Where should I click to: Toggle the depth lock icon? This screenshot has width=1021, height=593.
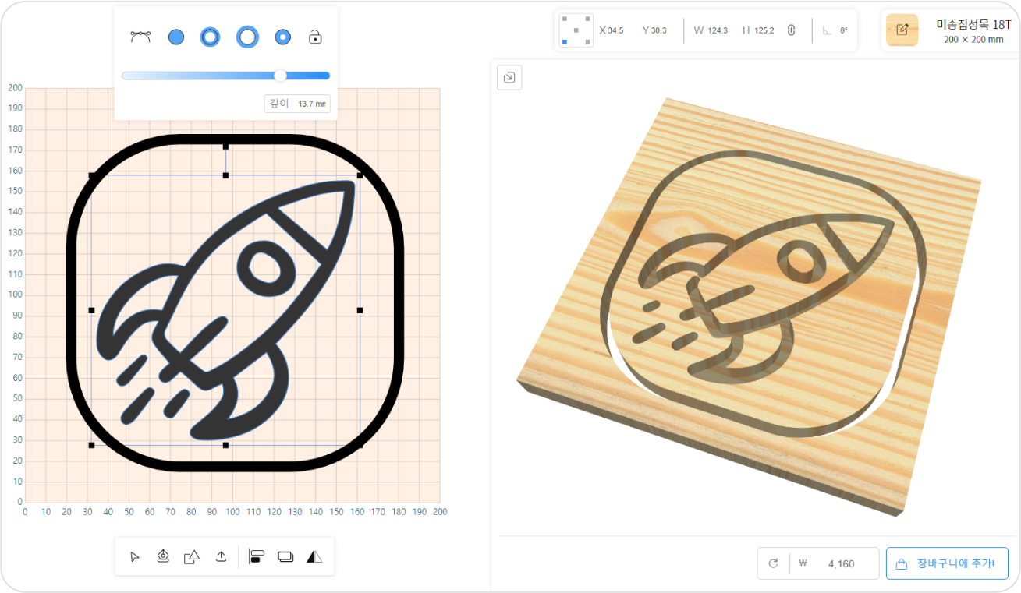(315, 37)
